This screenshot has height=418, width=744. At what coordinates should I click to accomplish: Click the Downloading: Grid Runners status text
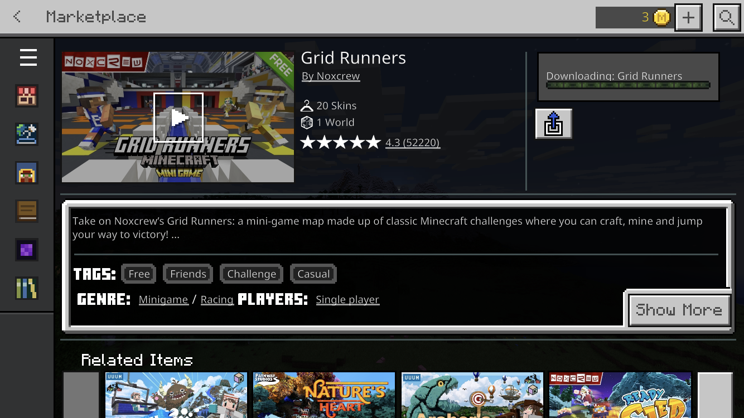614,76
